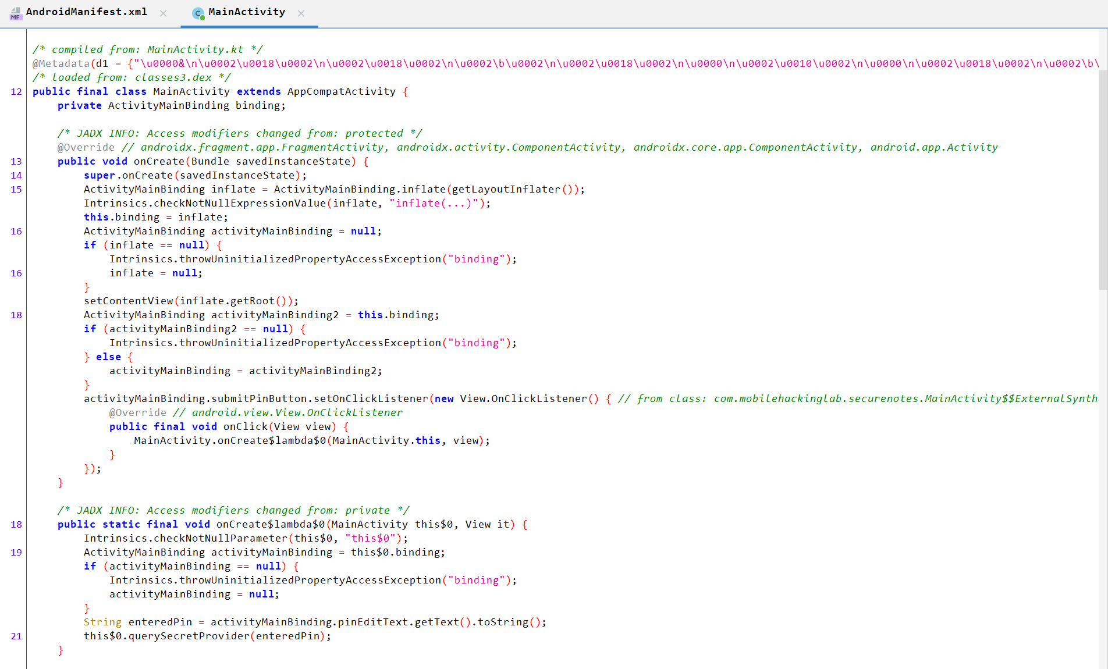The height and width of the screenshot is (669, 1108).
Task: Click line number 12 in the gutter
Action: pos(16,92)
